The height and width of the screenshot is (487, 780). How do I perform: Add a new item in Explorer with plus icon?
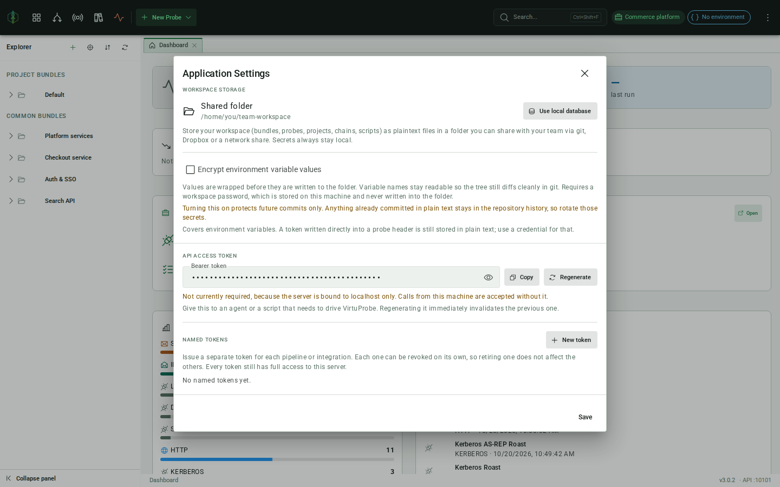tap(73, 47)
